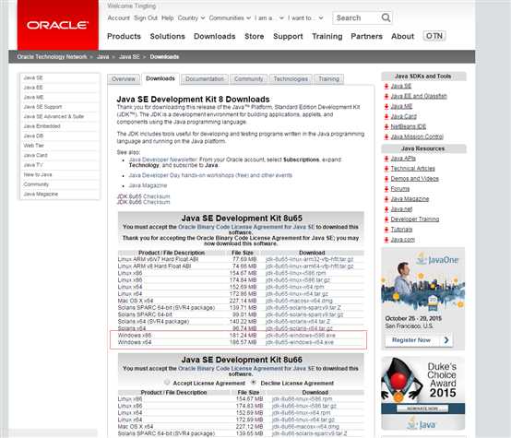
Task: Download jdk-8u65-windows-i586.exe
Action: click(x=301, y=335)
